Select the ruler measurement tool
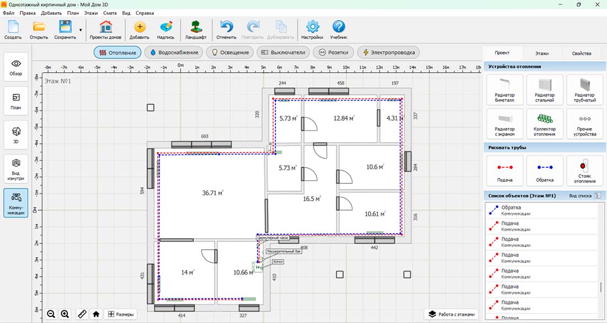607x323 pixels. (82, 314)
